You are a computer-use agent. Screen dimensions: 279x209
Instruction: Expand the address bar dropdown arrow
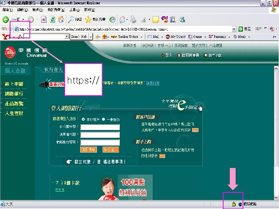pyautogui.click(x=234, y=29)
